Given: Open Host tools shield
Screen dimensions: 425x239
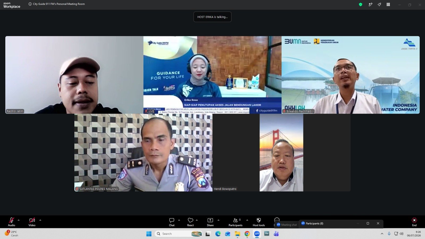Looking at the screenshot, I should point(259,222).
